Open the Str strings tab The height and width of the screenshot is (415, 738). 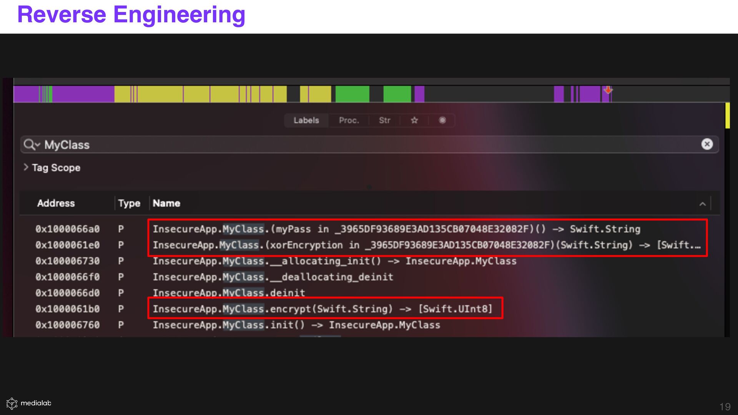click(x=384, y=120)
